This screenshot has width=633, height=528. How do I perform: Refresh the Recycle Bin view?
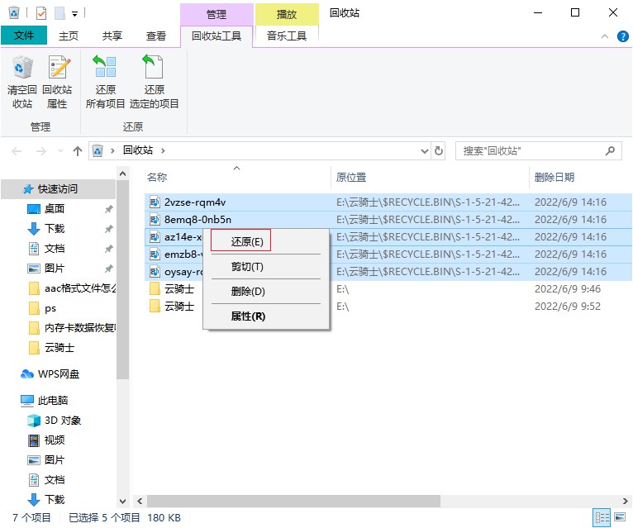click(x=439, y=151)
